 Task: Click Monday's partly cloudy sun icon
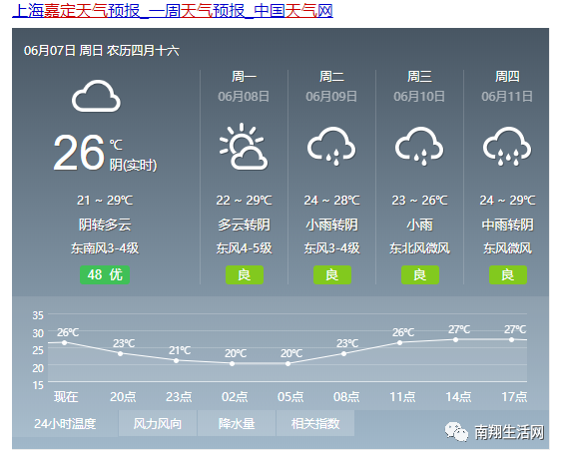pyautogui.click(x=244, y=147)
